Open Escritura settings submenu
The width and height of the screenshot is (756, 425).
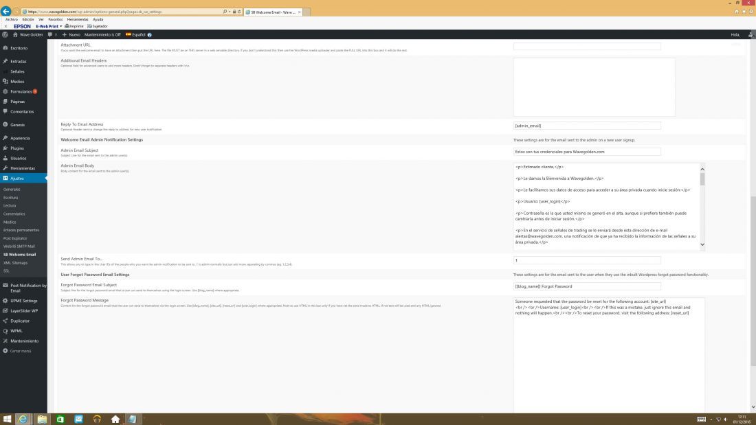click(x=10, y=198)
